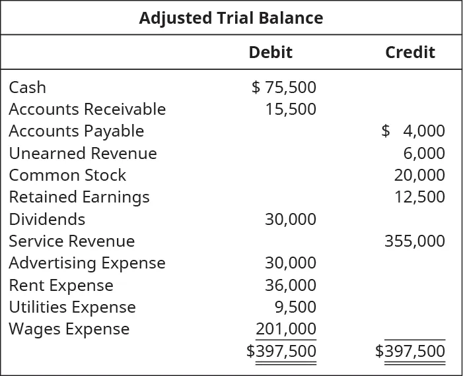The height and width of the screenshot is (376, 463).
Task: Select the $4,000 Accounts Payable credit
Action: [413, 131]
